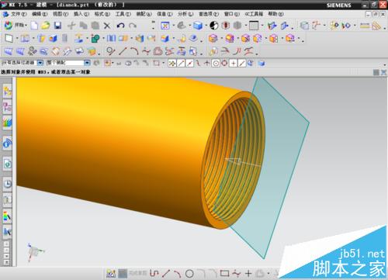Open the 视图 (View) menu
388x280 pixels.
tap(61, 14)
